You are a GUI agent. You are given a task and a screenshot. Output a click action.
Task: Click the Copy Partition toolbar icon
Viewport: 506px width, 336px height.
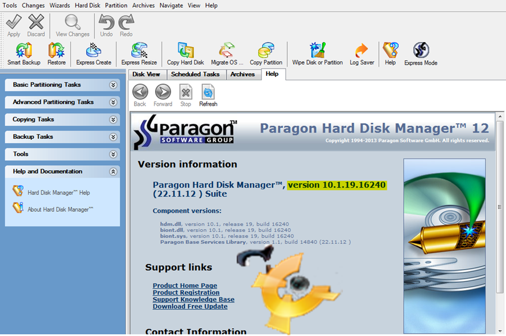[x=266, y=52]
